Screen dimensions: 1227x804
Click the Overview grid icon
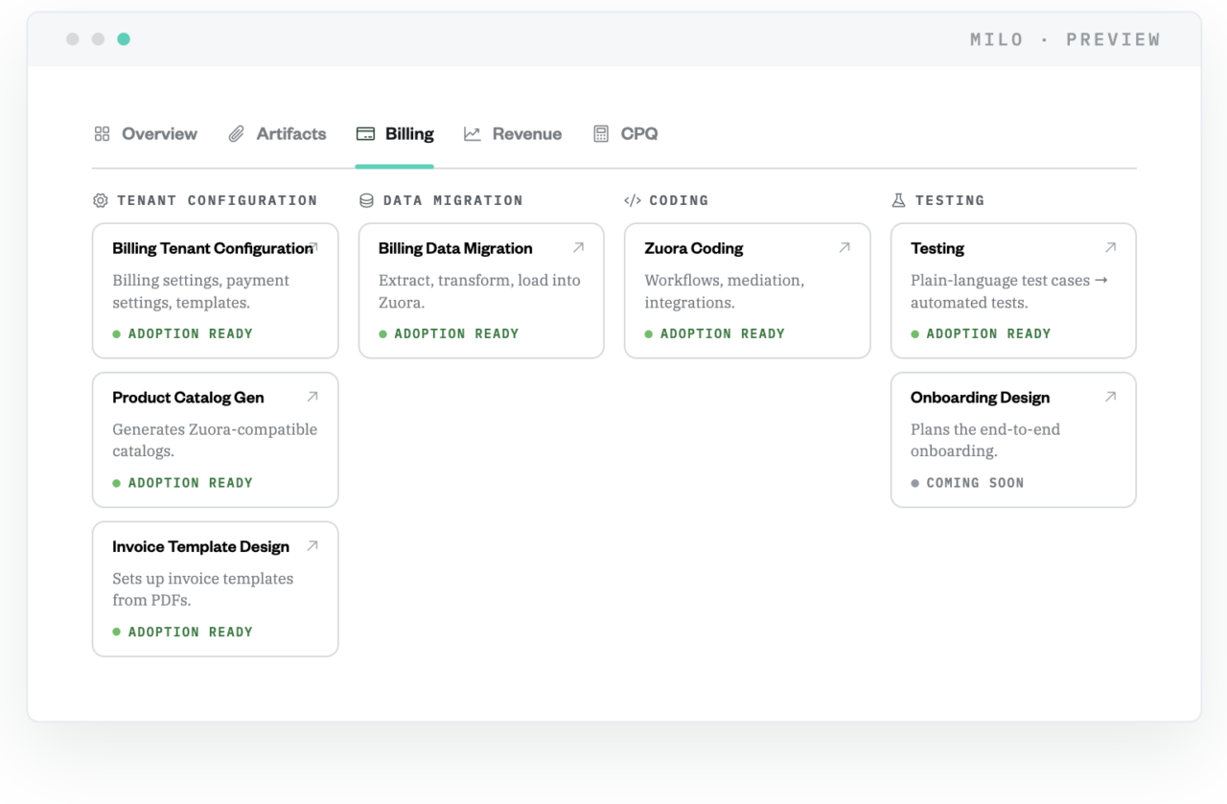click(102, 134)
